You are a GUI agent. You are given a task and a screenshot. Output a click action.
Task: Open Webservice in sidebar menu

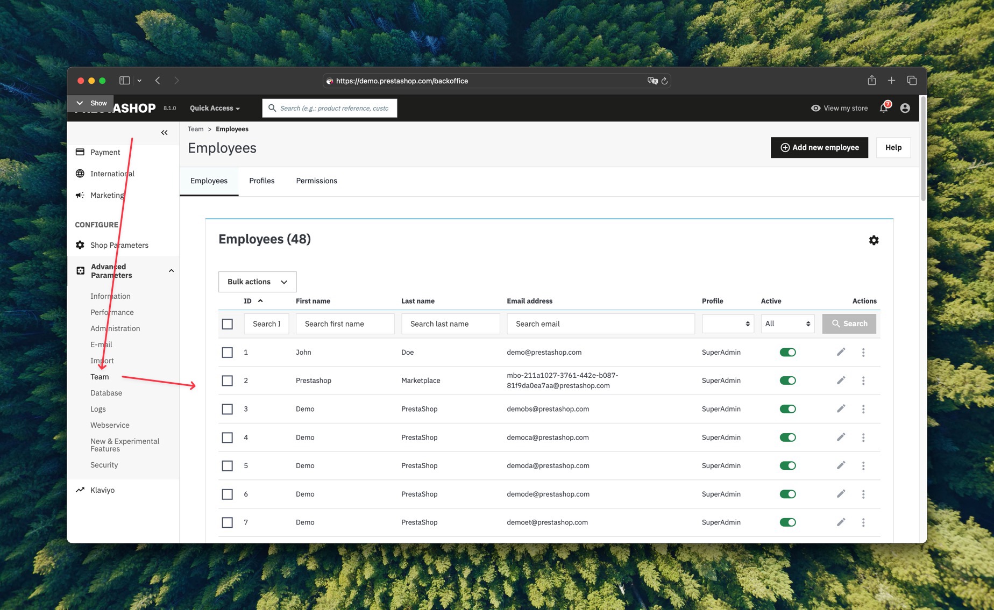(110, 425)
